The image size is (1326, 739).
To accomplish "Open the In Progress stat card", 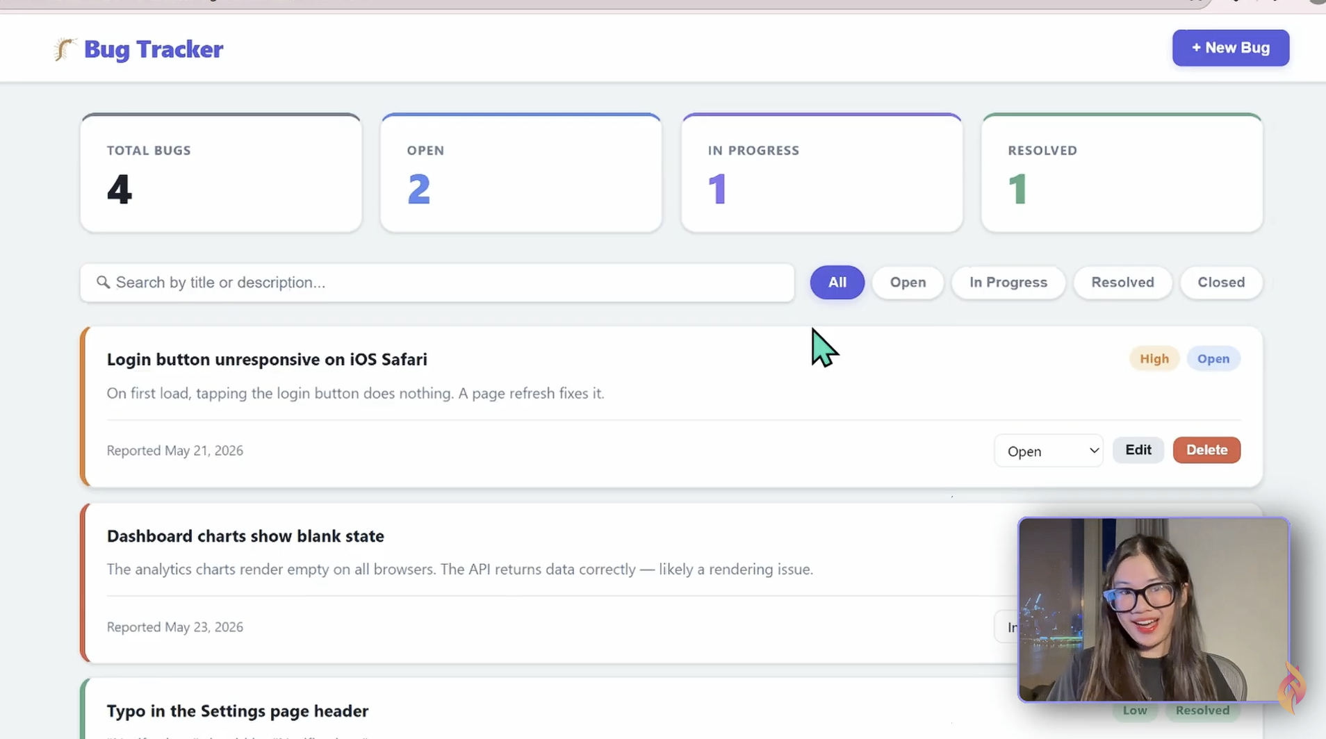I will point(821,173).
